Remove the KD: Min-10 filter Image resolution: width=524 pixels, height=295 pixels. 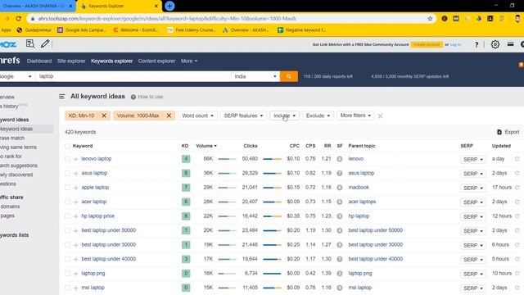coord(104,116)
